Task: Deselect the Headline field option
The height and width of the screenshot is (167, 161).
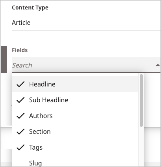Action: pos(75,84)
